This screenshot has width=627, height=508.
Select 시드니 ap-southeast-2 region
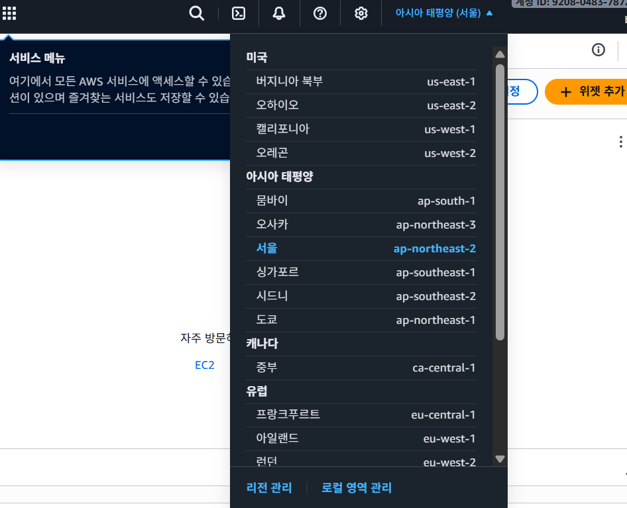[361, 296]
